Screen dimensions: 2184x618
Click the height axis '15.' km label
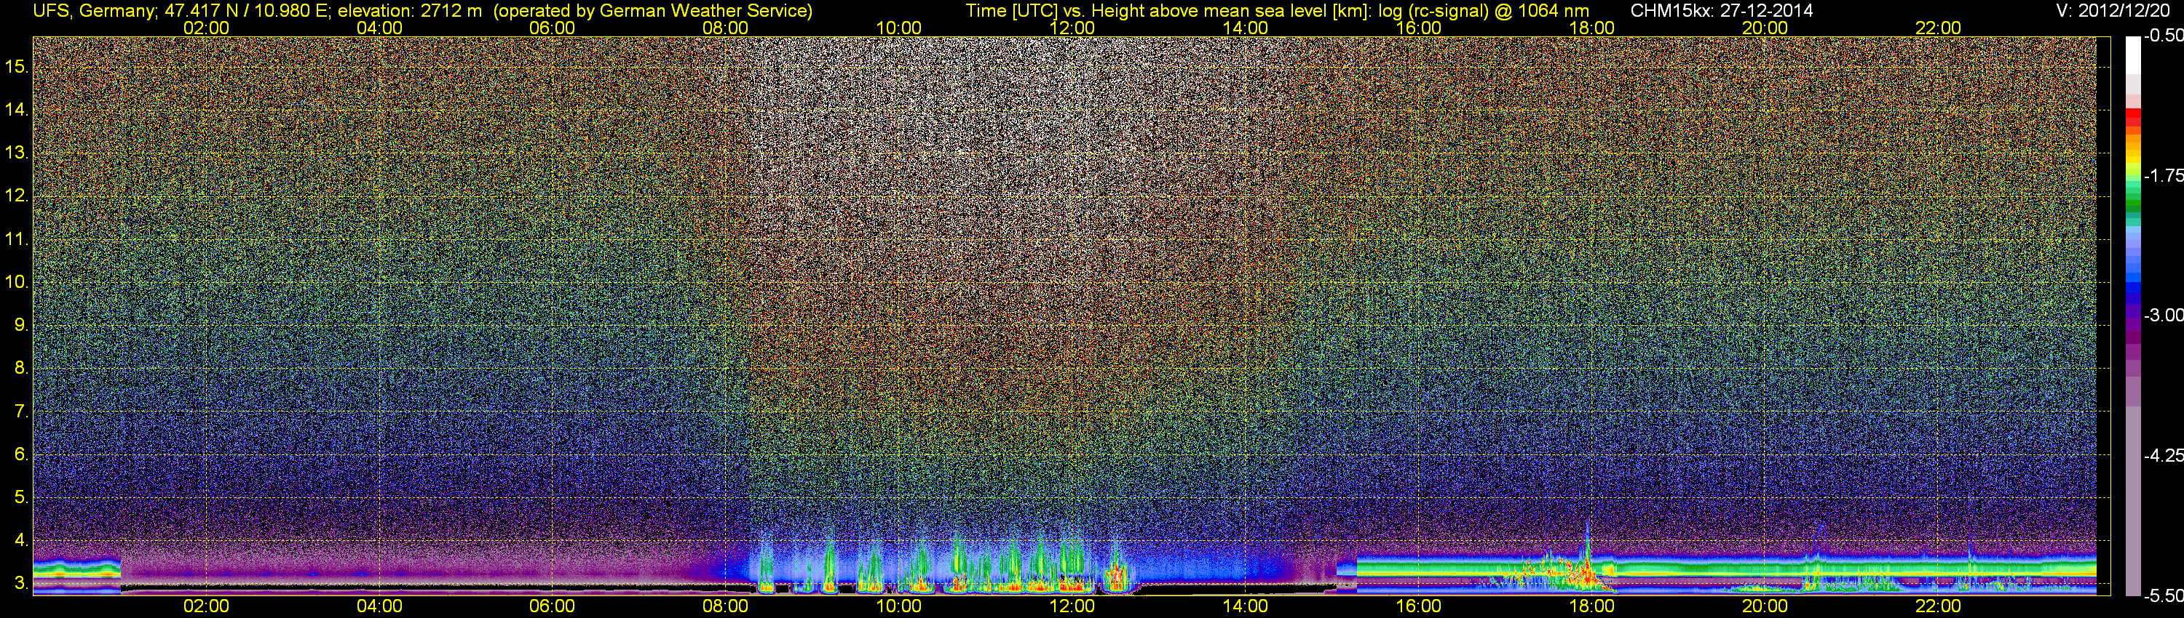pyautogui.click(x=16, y=66)
